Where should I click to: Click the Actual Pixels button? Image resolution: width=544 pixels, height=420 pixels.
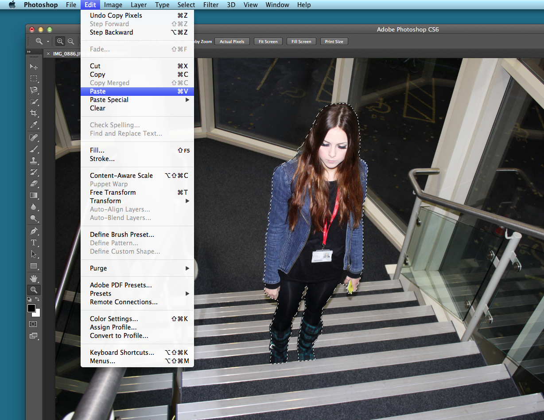232,41
